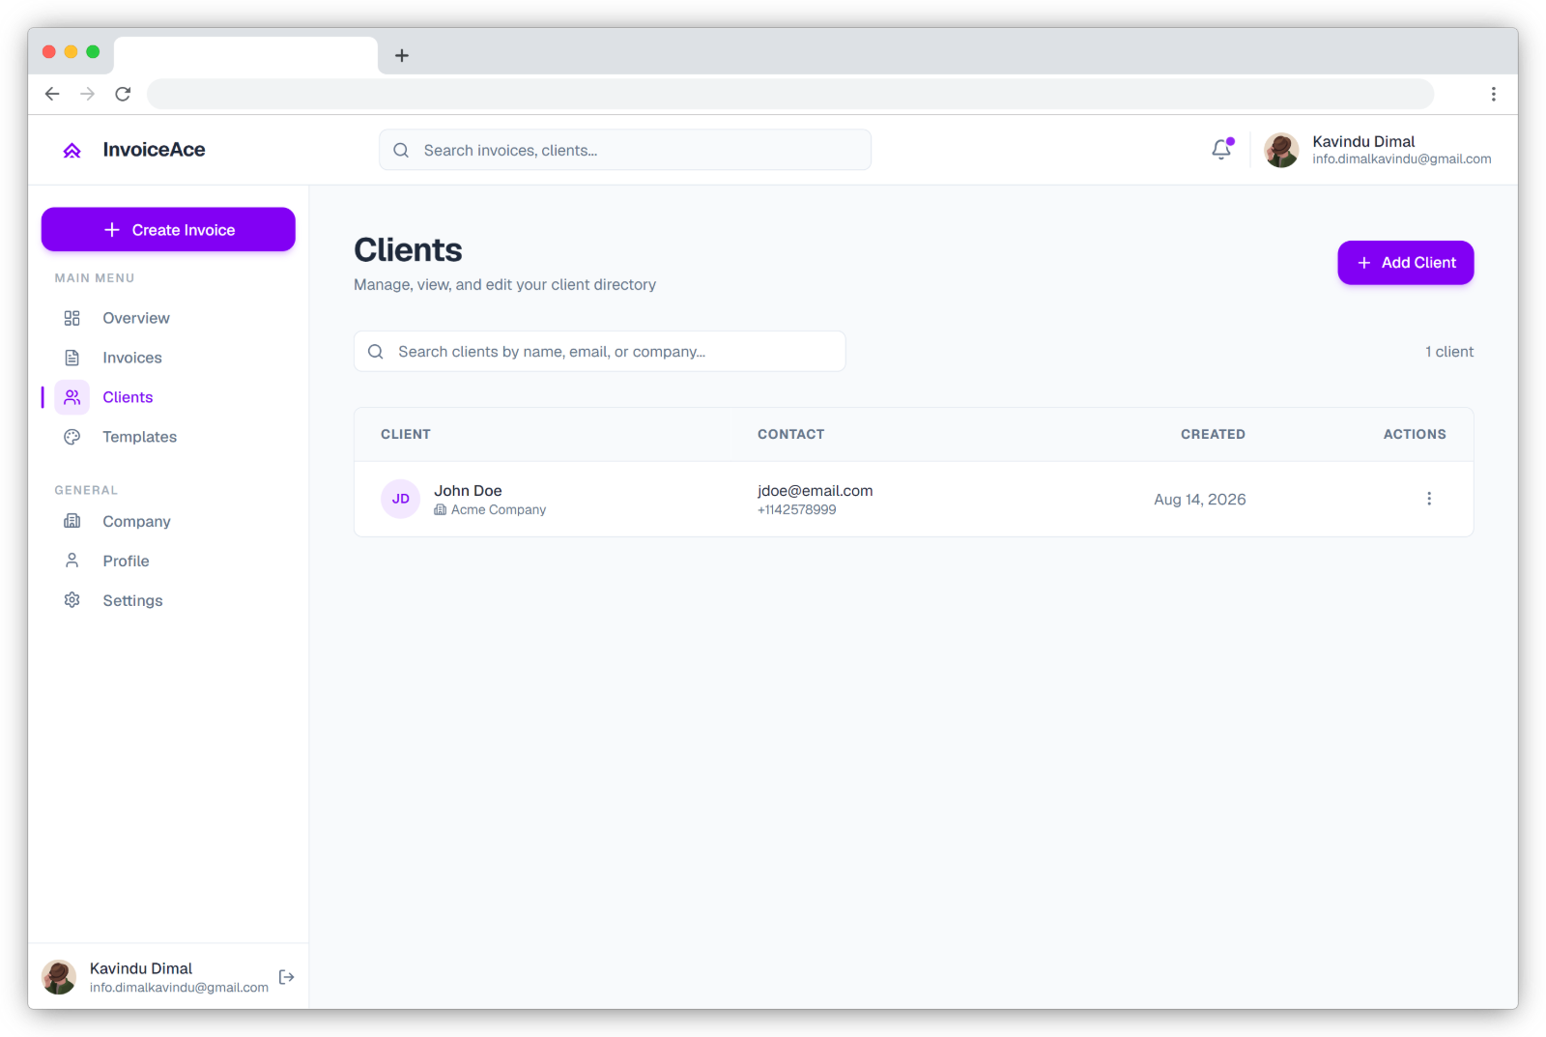Click the sidebar logout icon
The image size is (1546, 1037).
click(x=286, y=977)
